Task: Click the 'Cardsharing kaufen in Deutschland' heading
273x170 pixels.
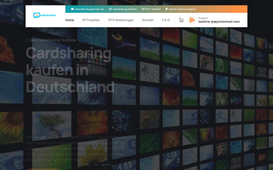Action: (70, 70)
